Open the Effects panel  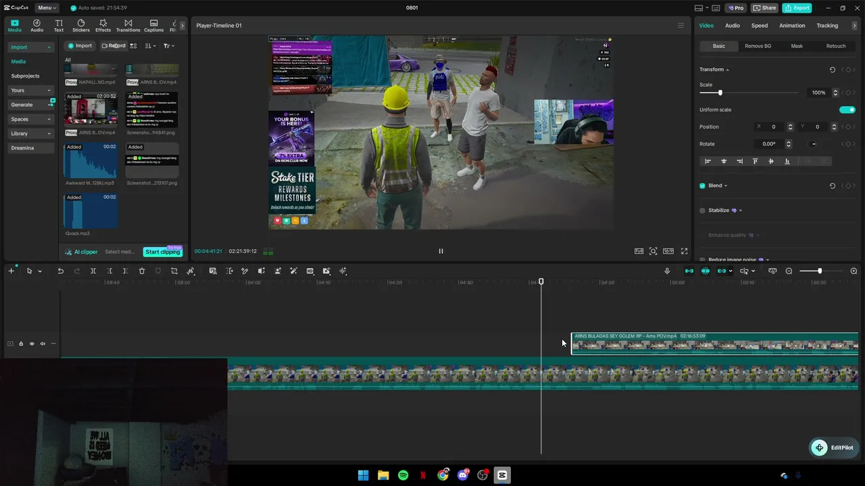click(x=103, y=26)
